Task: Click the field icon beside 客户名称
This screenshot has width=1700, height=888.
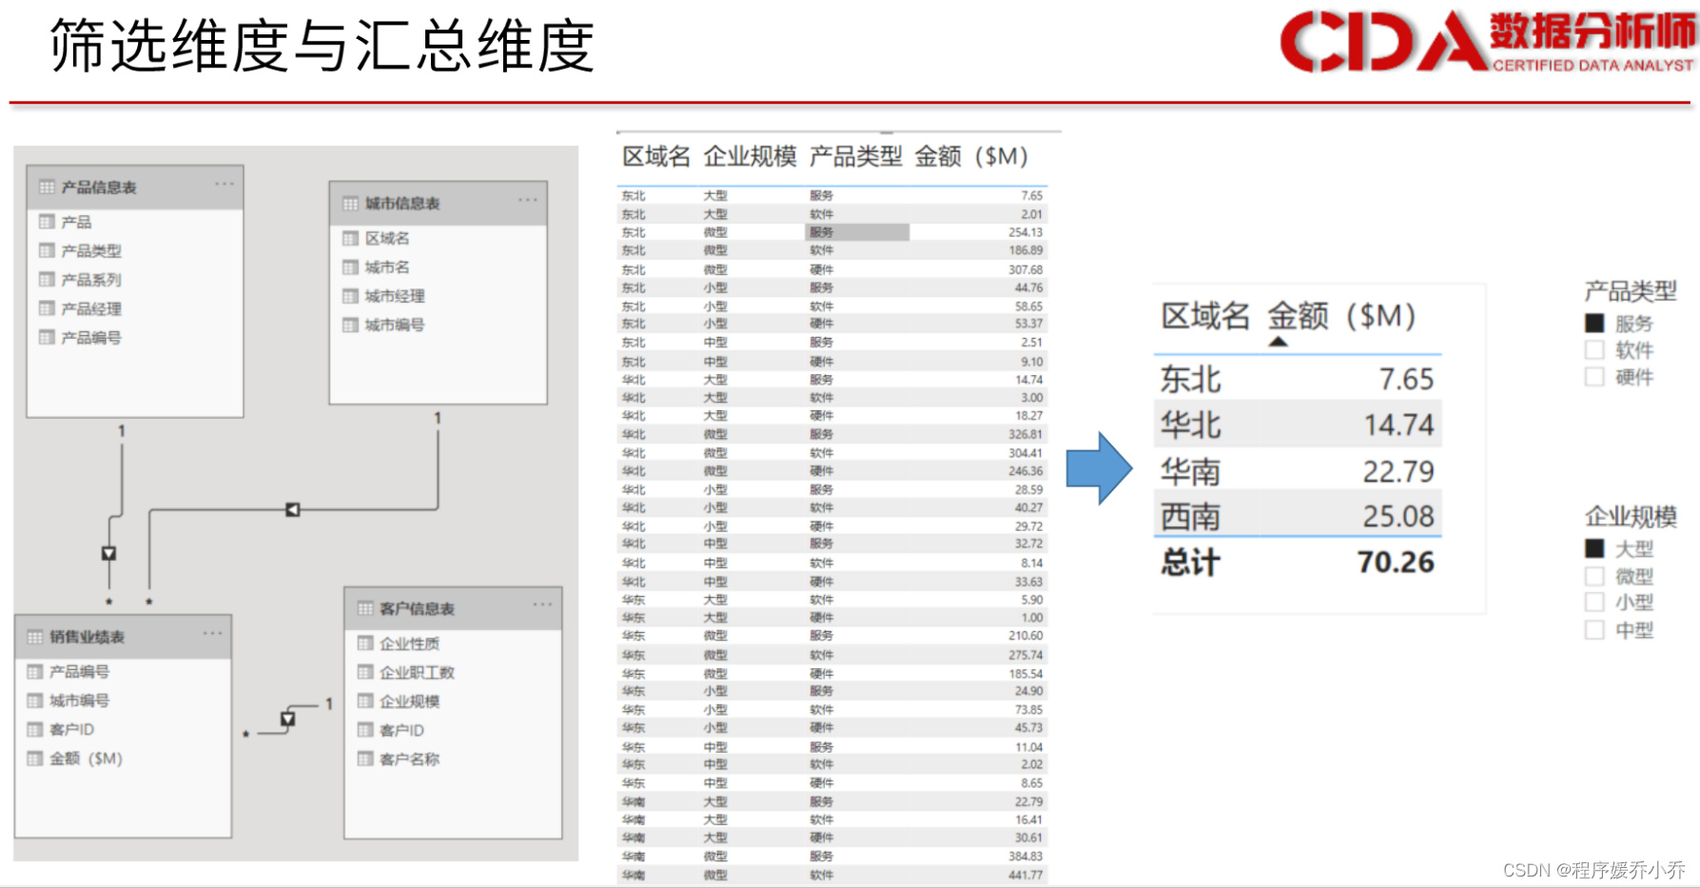Action: pos(365,759)
